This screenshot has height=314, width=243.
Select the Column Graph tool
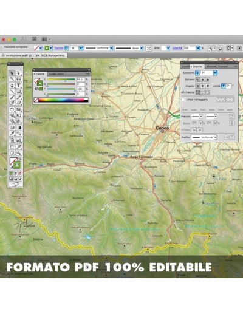(18, 140)
